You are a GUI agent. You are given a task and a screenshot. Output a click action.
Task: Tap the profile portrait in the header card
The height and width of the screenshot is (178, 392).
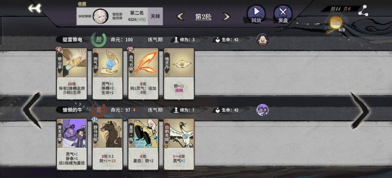[101, 16]
